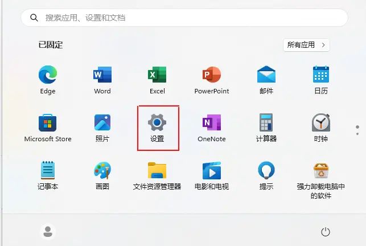This screenshot has width=366, height=246.
Task: Open 强力卸载电脑中的软件 uninstaller icon
Action: (321, 170)
